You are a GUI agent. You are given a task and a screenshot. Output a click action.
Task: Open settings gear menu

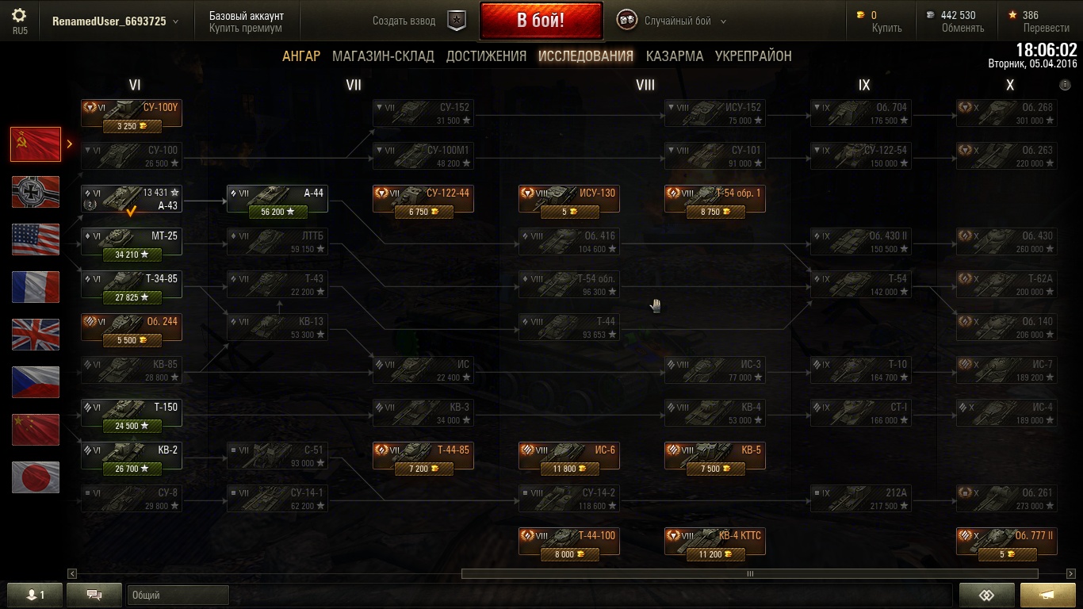pyautogui.click(x=19, y=16)
